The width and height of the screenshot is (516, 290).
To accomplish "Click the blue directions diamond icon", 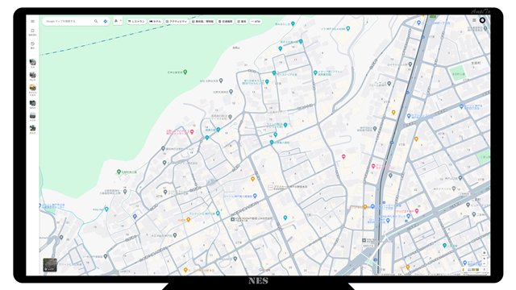I will [x=106, y=22].
